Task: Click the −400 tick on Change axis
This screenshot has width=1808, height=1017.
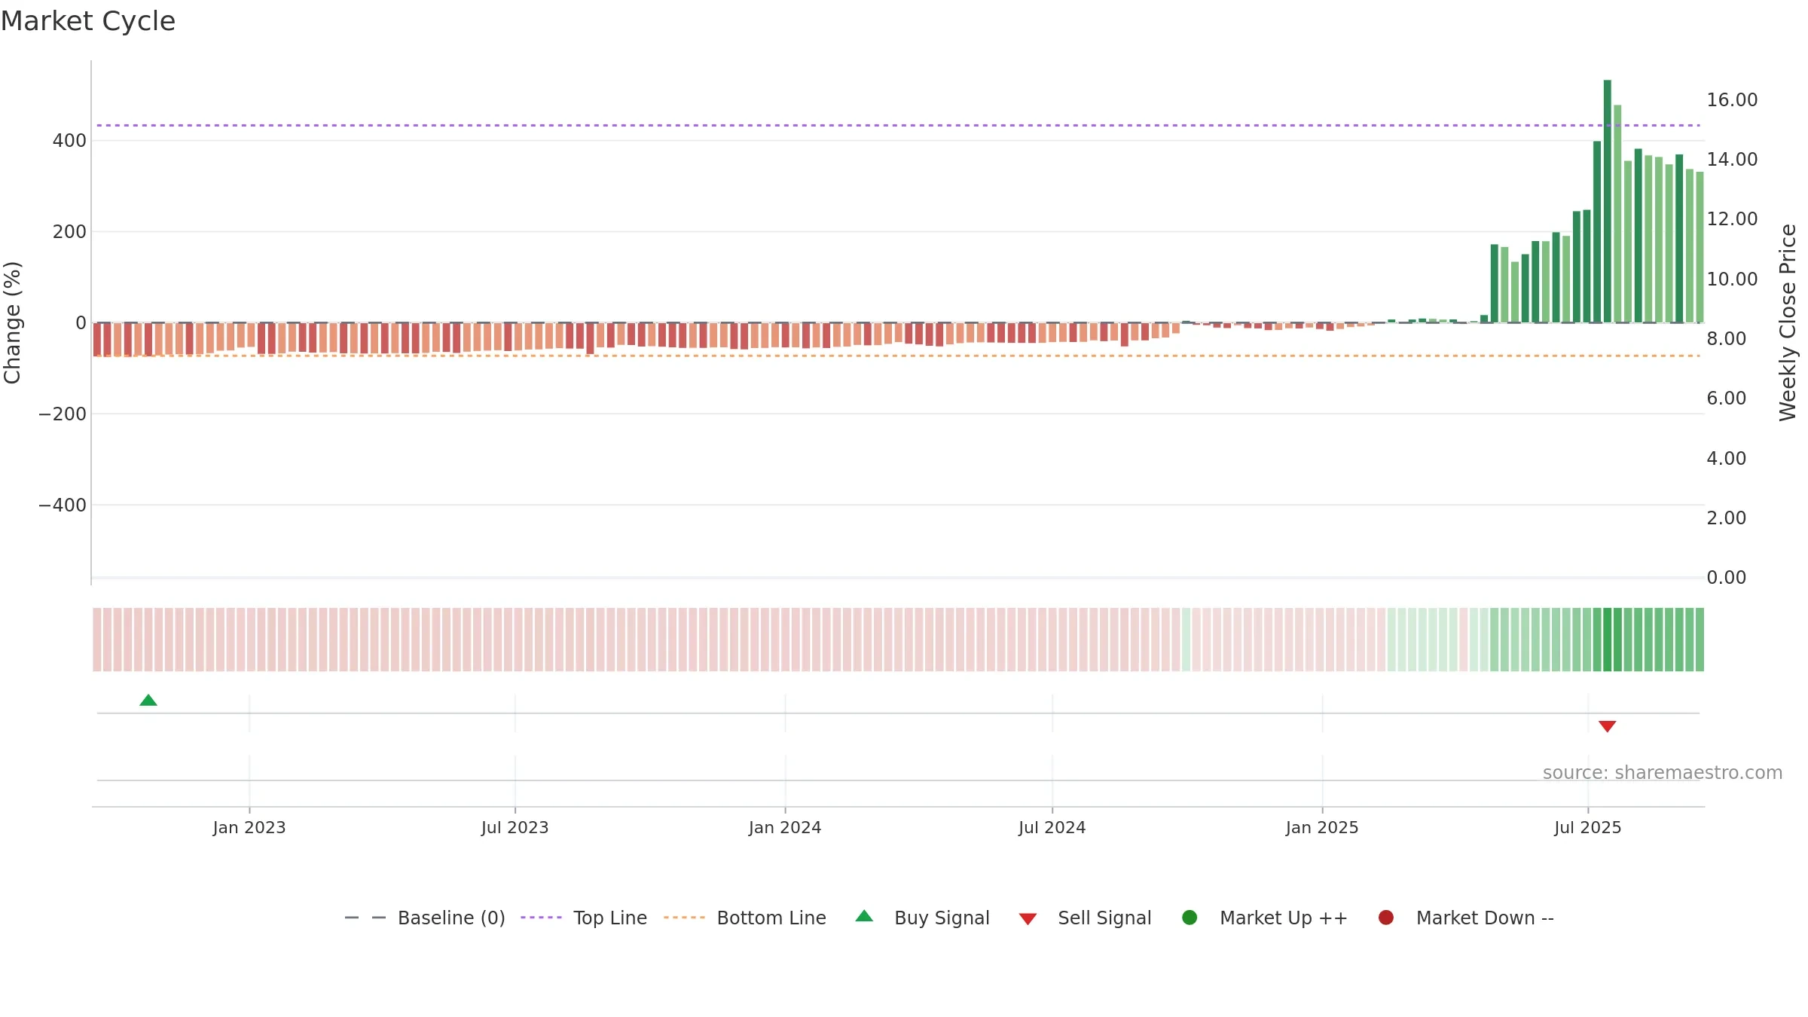Action: click(63, 505)
